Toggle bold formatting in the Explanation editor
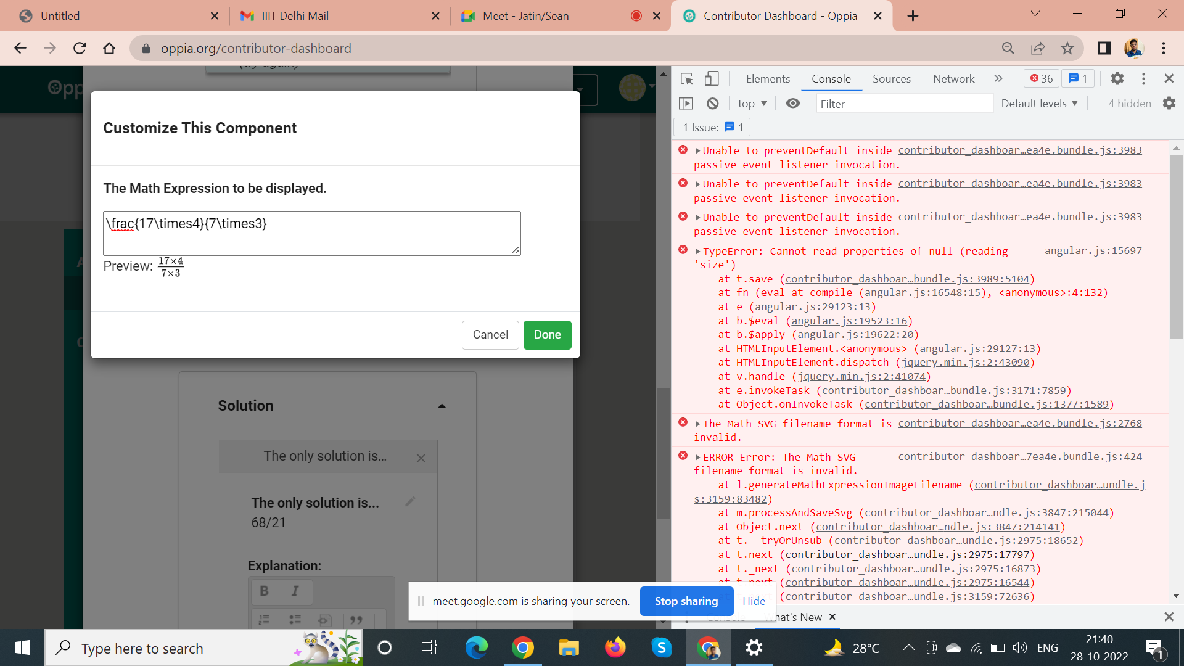 click(x=265, y=591)
